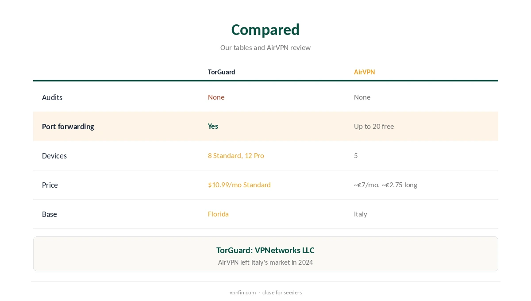The height and width of the screenshot is (301, 531).
Task: Select the subtitle 'Our tables and AirVPN review'
Action: pos(265,47)
